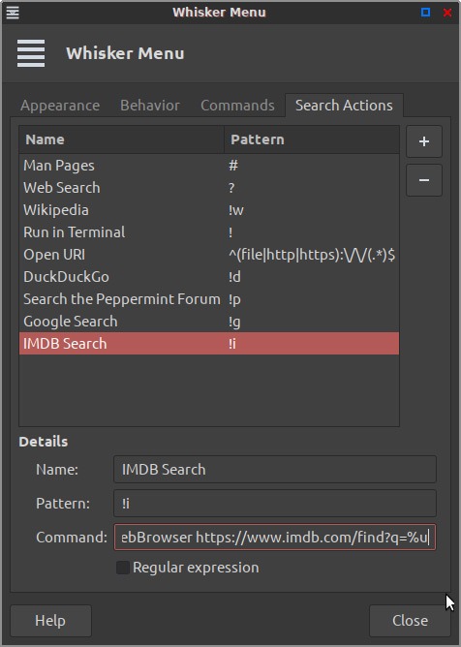Switch to the Behavior tab

pos(150,106)
